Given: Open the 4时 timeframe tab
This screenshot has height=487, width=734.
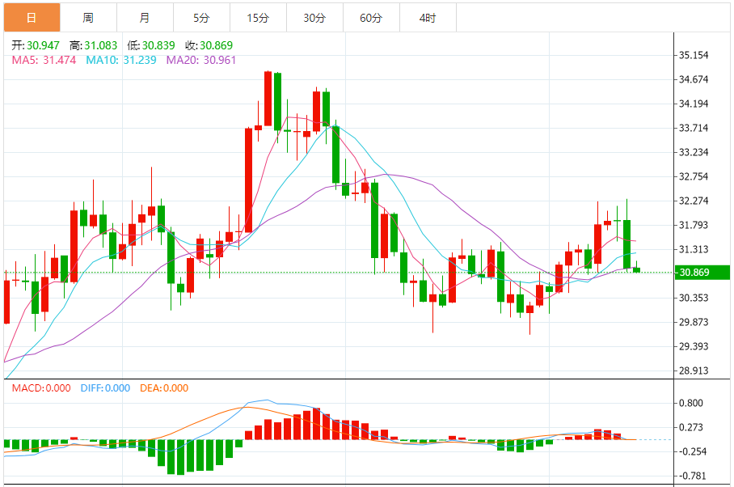Looking at the screenshot, I should point(428,18).
